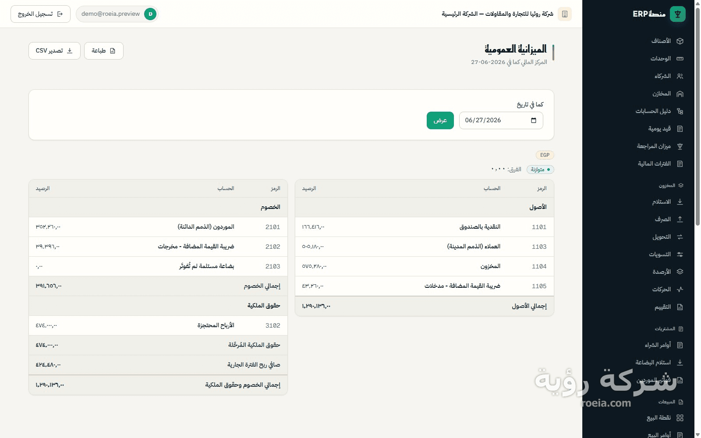Open ميزان المراجعة scale icon
This screenshot has height=438, width=701.
[x=680, y=146]
